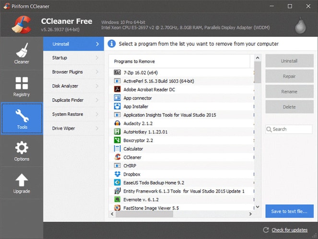Click the Evernote program icon

pyautogui.click(x=118, y=199)
